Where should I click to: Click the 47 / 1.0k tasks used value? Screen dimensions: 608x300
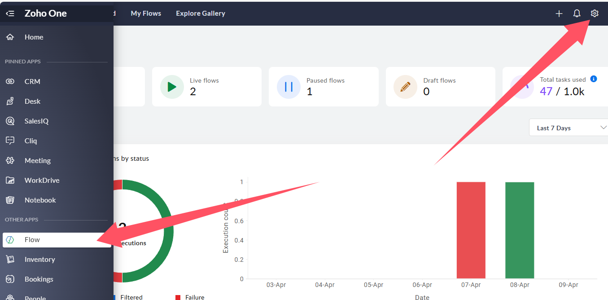tap(562, 92)
